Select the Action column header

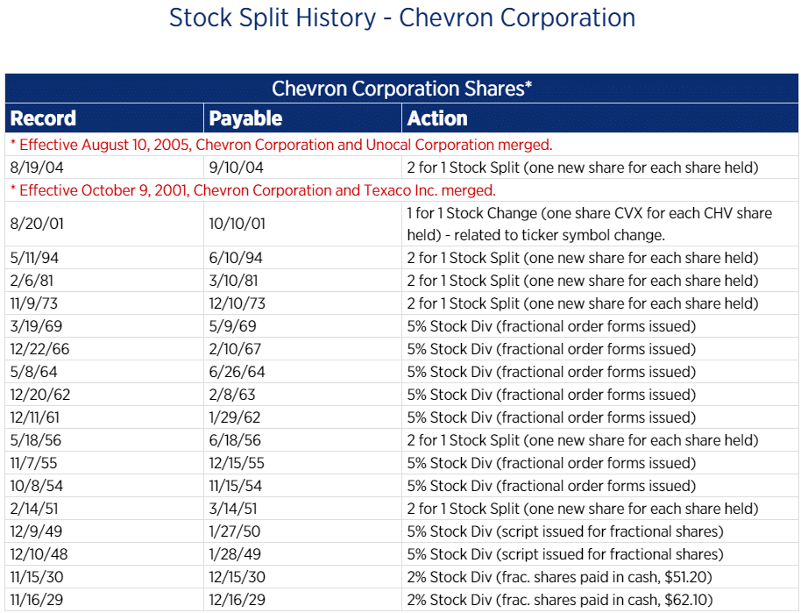coord(437,118)
